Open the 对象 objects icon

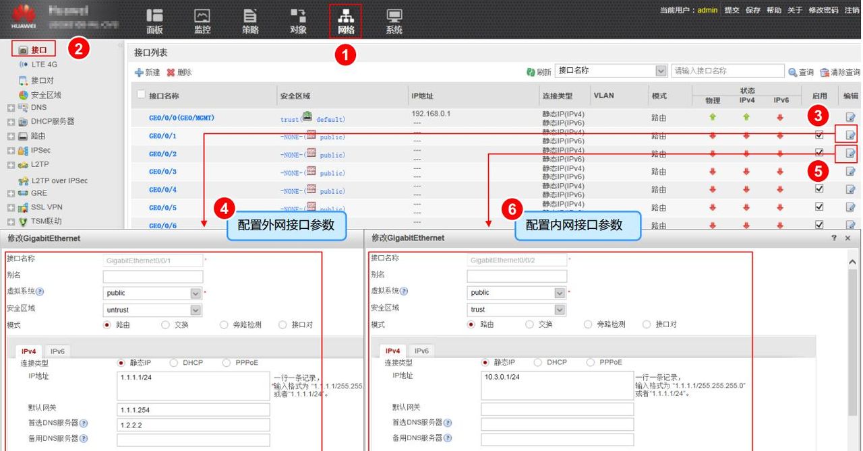(297, 20)
